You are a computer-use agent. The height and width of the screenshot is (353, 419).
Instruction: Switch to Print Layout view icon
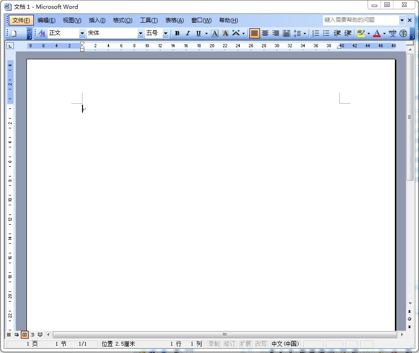[25, 334]
